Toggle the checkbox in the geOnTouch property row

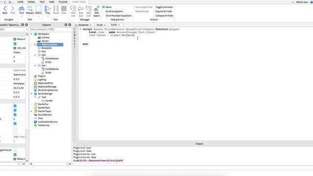click(x=15, y=150)
